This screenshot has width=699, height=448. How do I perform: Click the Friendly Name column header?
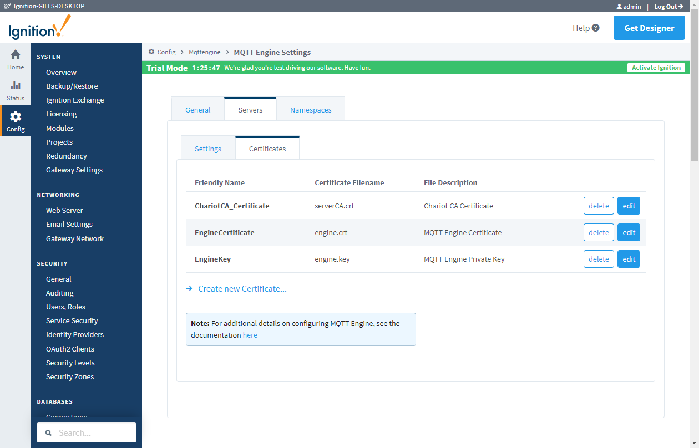click(220, 182)
